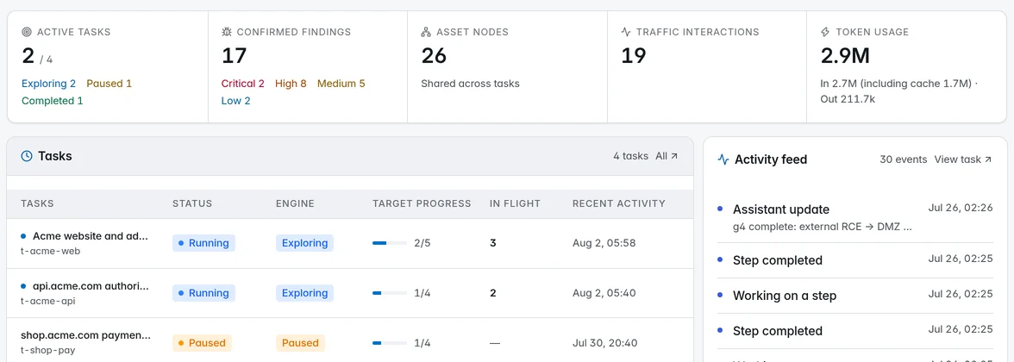This screenshot has width=1014, height=362.
Task: Click the Aug 2, 05:40 activity time
Action: [604, 293]
